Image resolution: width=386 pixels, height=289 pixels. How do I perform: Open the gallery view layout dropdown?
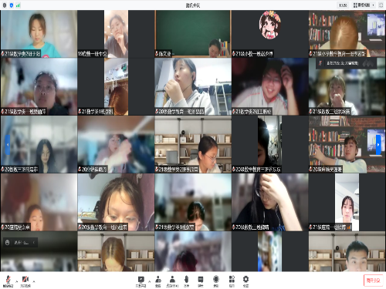pyautogui.click(x=364, y=5)
